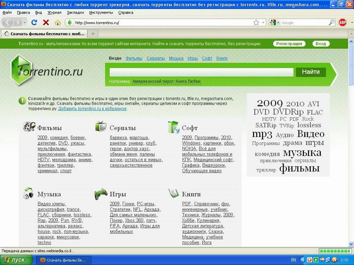Click the mp3 tag in the tag cloud
Viewport: 354px width, 265px height.
pos(262,134)
